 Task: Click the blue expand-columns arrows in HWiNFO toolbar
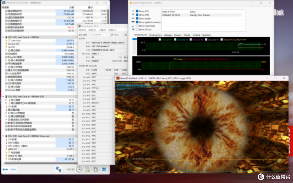[5, 169]
